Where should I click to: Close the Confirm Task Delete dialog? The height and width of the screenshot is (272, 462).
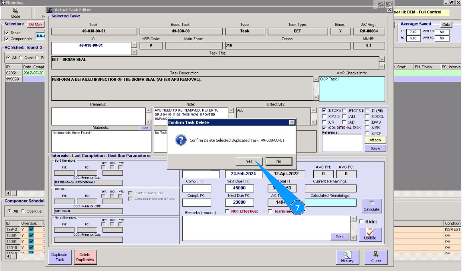[x=292, y=122]
